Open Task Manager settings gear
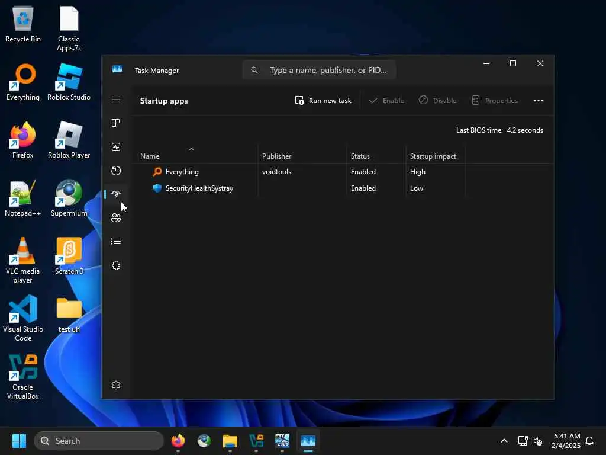606x455 pixels. coord(116,385)
